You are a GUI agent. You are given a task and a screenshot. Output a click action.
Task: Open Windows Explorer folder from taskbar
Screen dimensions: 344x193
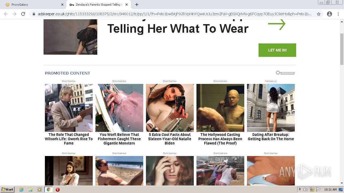click(x=30, y=190)
